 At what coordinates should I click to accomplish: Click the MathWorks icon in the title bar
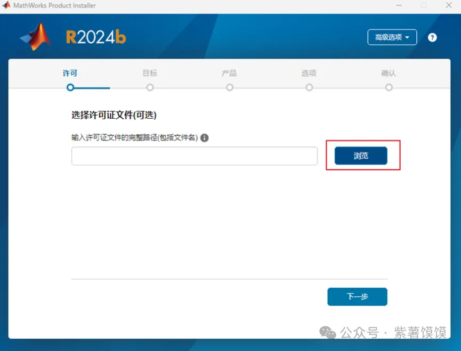pyautogui.click(x=6, y=5)
